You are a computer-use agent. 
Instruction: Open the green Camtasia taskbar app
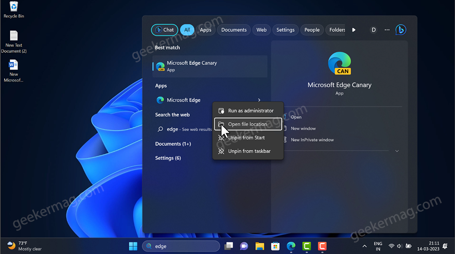pos(306,246)
